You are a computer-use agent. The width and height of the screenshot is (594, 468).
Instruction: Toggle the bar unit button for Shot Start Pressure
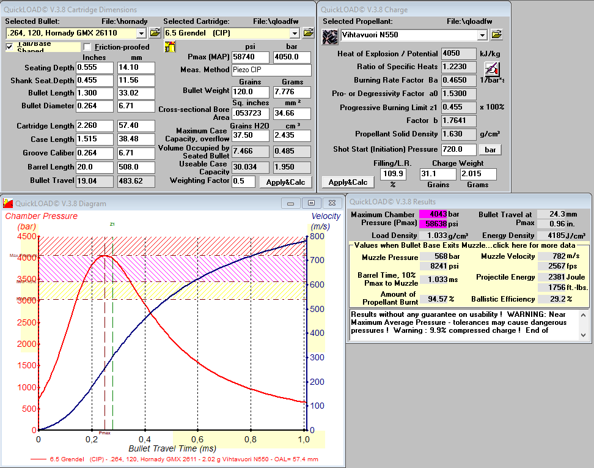[x=490, y=150]
